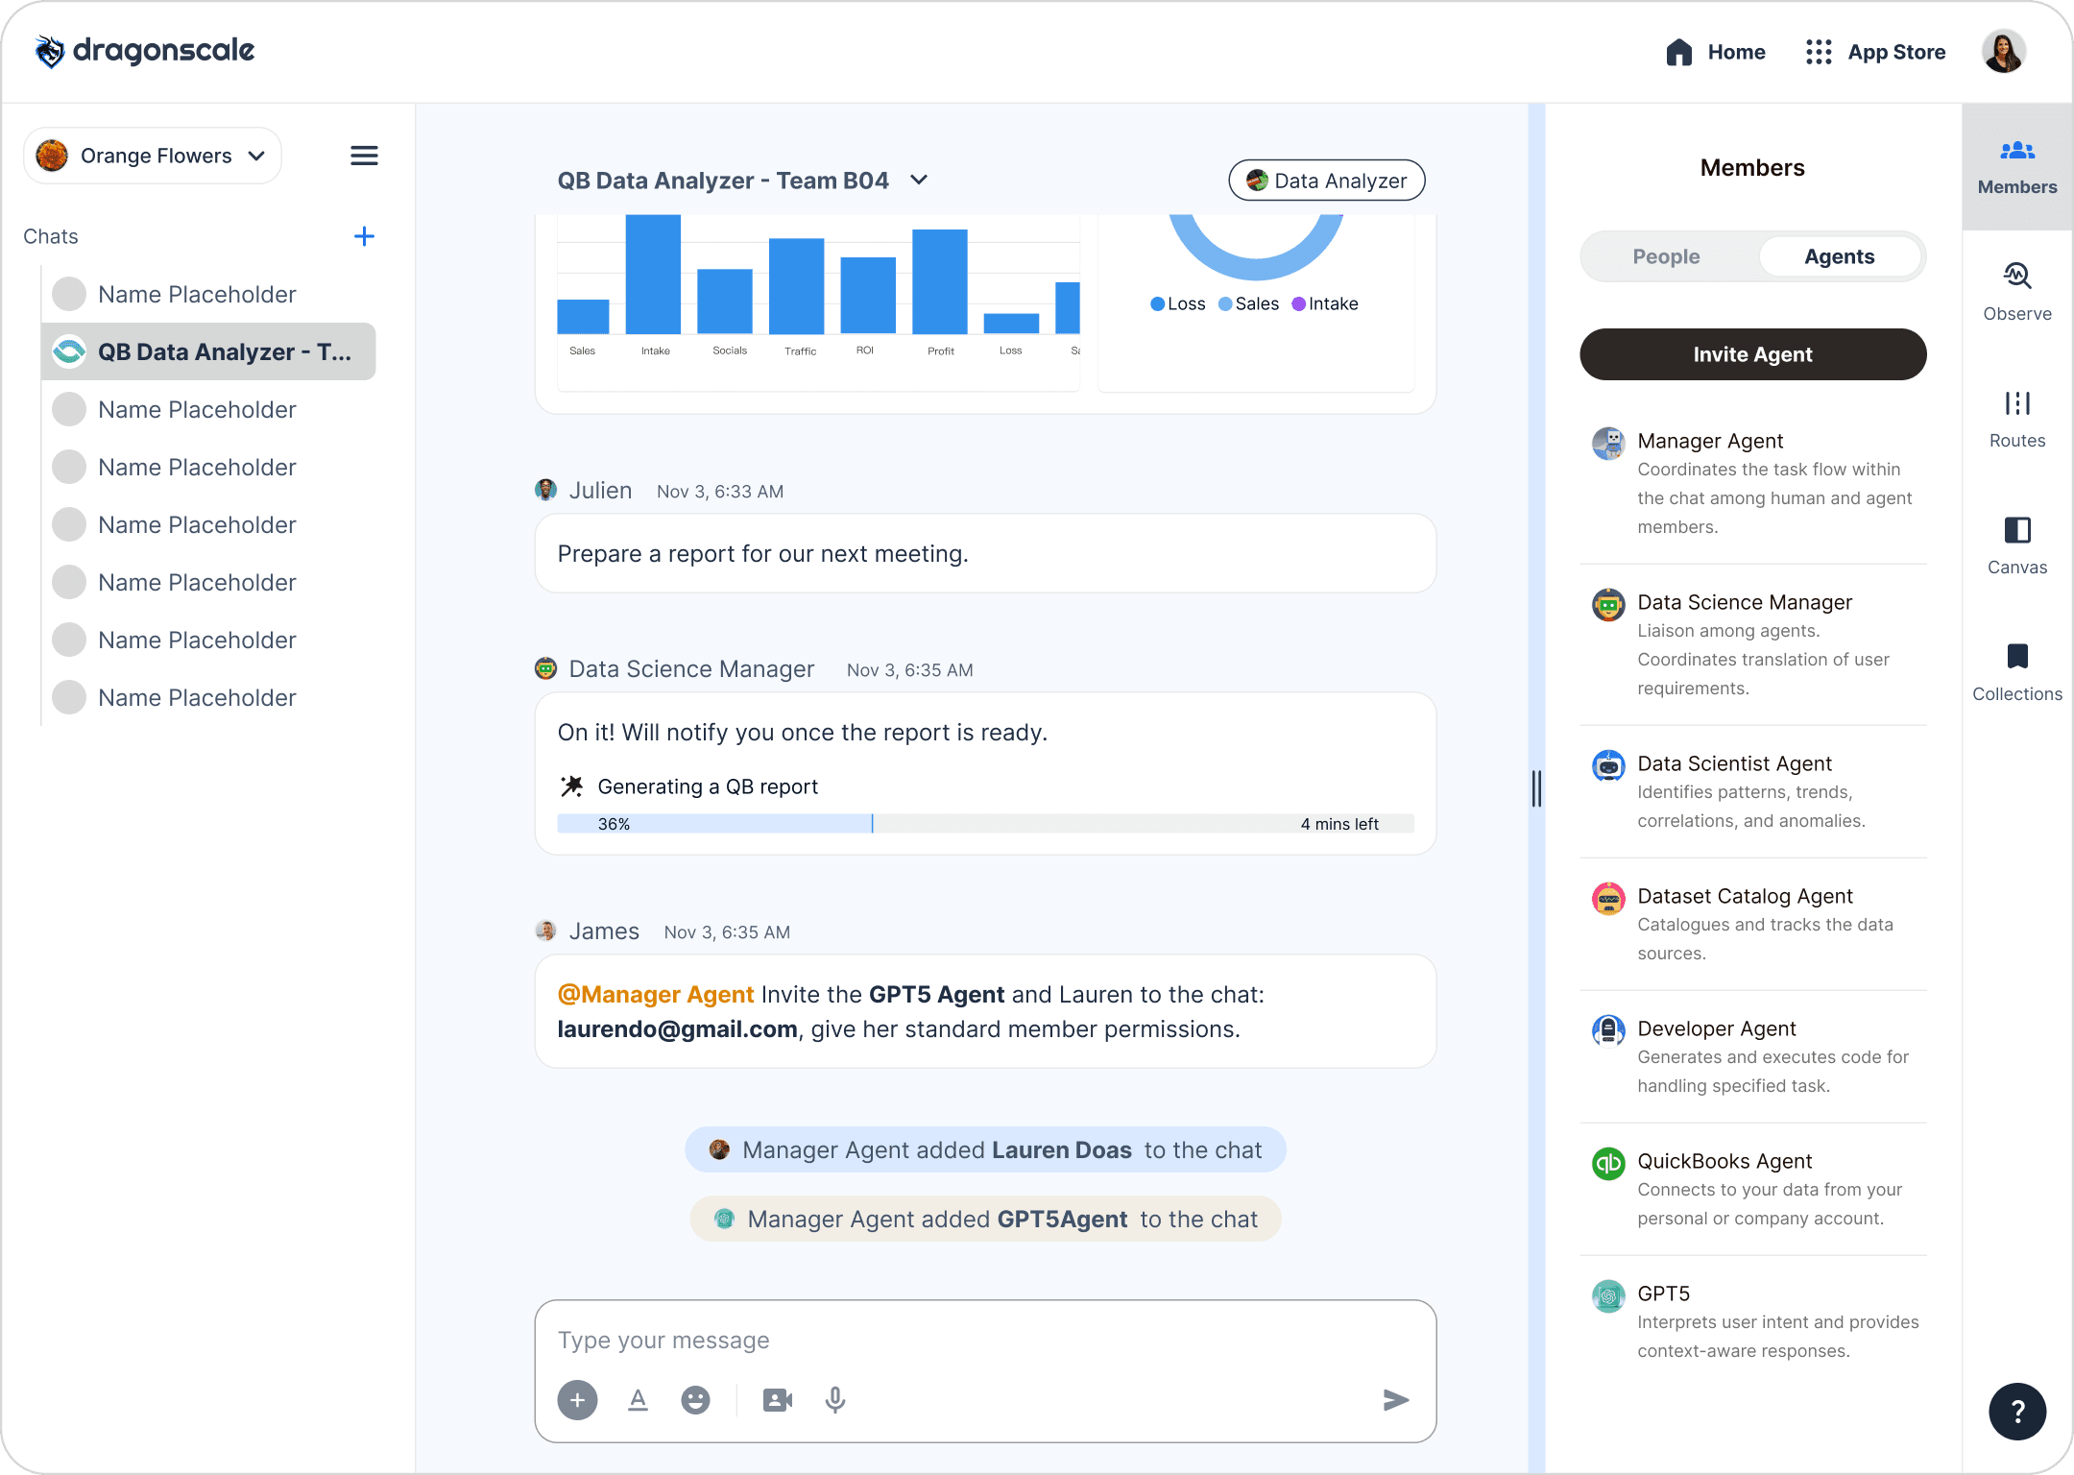
Task: Expand the Orange Flowers workspace dropdown
Action: tap(152, 156)
